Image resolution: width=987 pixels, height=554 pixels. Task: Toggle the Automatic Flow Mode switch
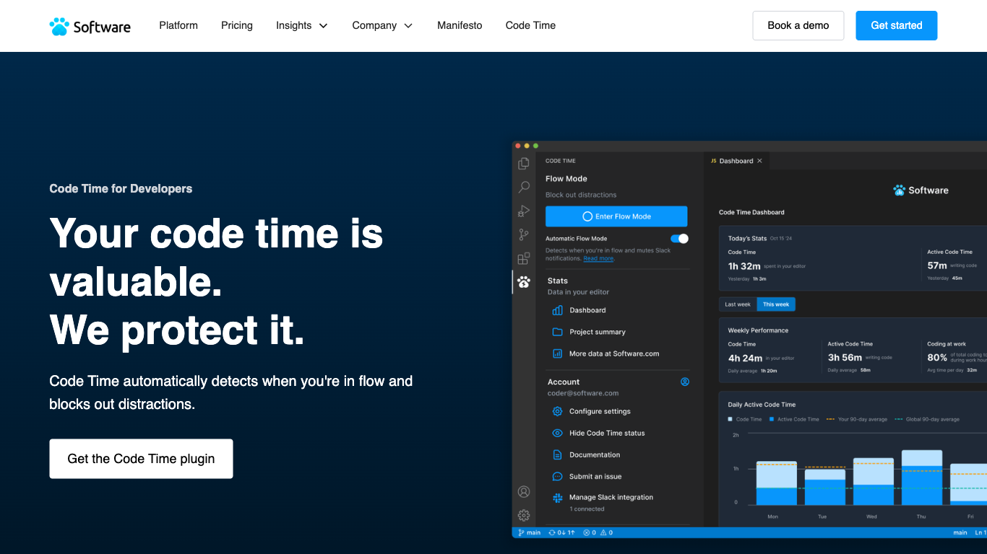[679, 239]
